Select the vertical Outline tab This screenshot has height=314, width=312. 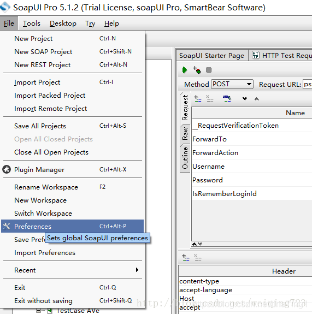[185, 158]
